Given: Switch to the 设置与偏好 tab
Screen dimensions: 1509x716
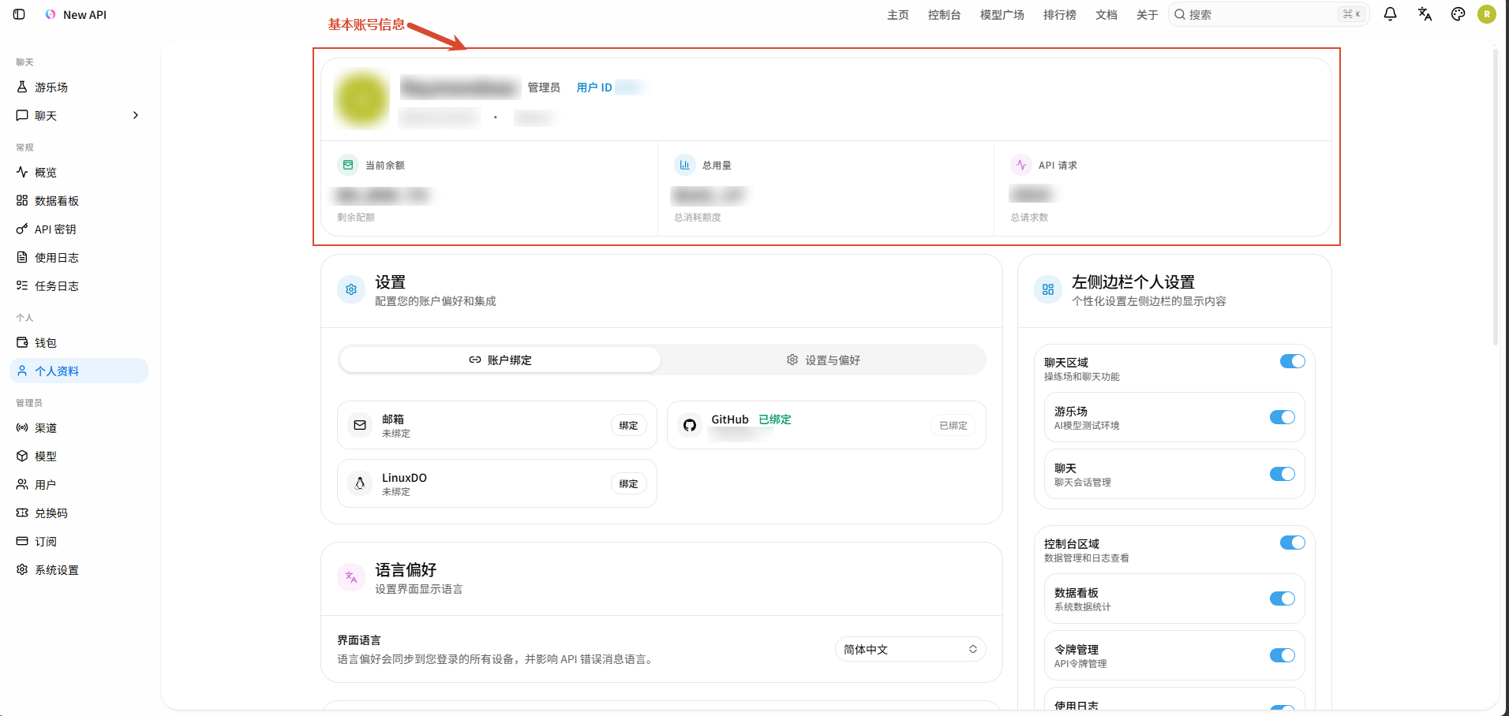Looking at the screenshot, I should (x=823, y=360).
